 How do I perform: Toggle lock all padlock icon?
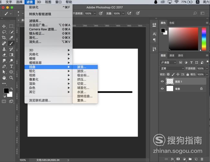tap(188, 74)
